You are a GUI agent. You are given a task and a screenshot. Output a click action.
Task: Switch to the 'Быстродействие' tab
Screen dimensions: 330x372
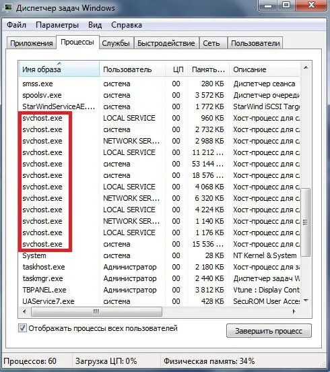(x=166, y=43)
